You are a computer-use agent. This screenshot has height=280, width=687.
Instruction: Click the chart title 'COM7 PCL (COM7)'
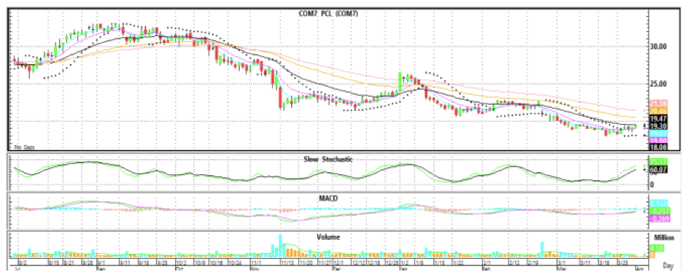329,13
